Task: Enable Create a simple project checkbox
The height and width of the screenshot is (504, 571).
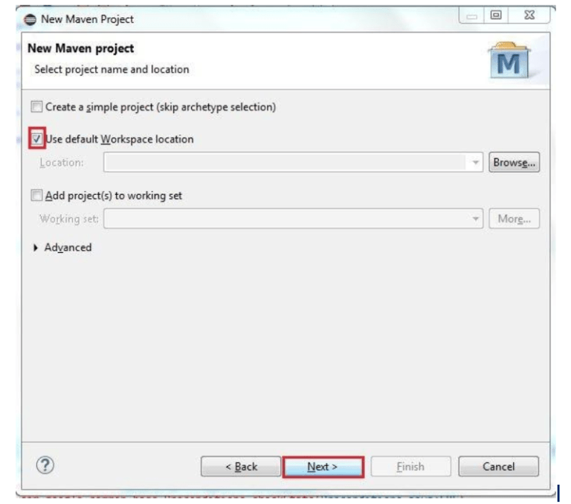Action: [x=36, y=107]
